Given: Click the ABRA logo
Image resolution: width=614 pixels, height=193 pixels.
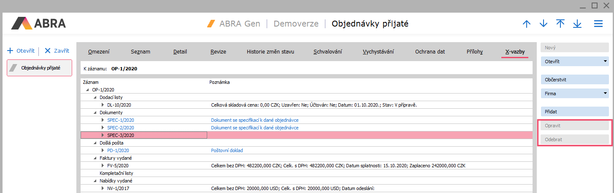Looking at the screenshot, I should (x=38, y=23).
